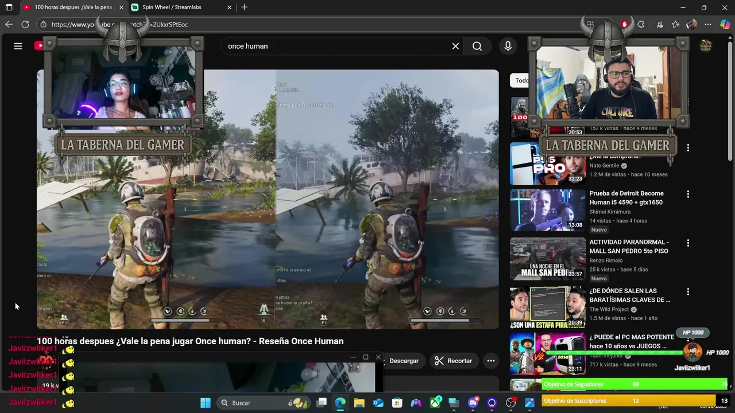Screen dimensions: 735x413
Task: Click the Once Human video player
Action: tap(268, 200)
